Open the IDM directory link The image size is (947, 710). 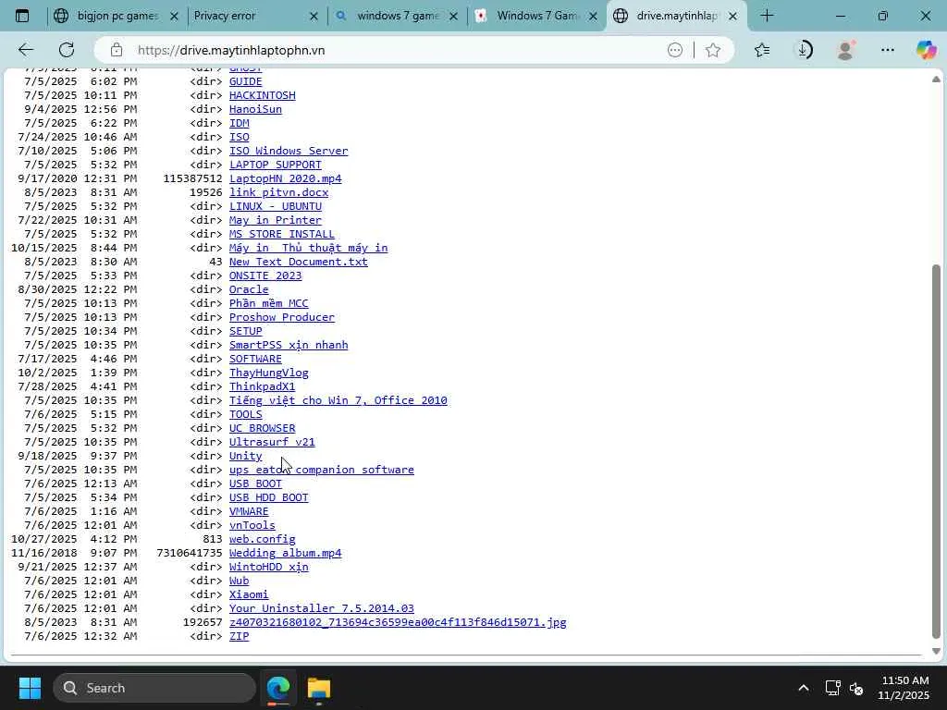pos(240,123)
